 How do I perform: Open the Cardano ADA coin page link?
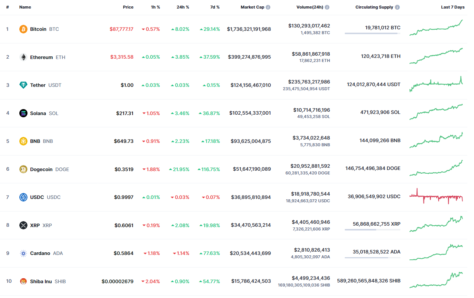click(41, 253)
